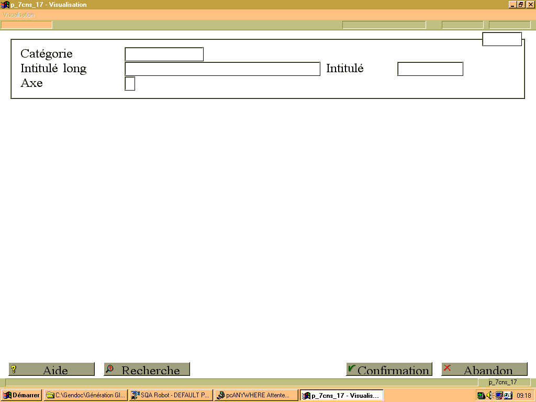Open the speaker volume tray icon

490,395
